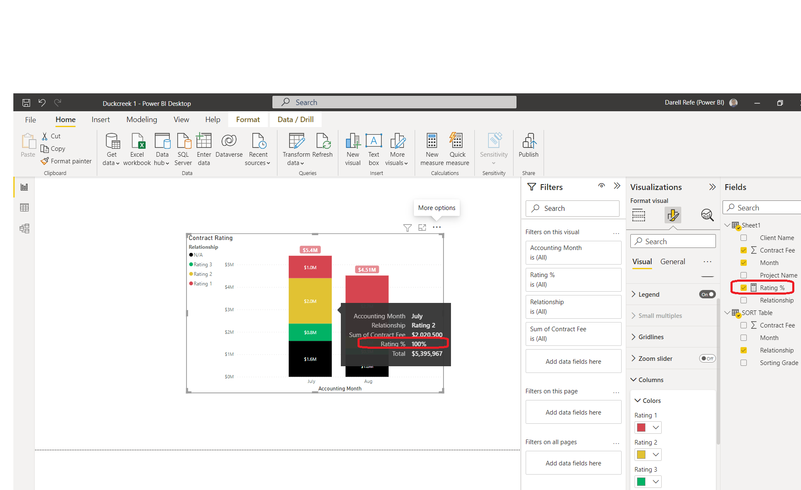Insert a Text box
Viewport: 801px width, 490px height.
tap(373, 150)
